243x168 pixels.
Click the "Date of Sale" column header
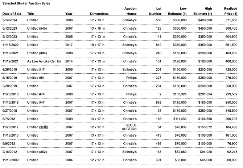(12, 14)
